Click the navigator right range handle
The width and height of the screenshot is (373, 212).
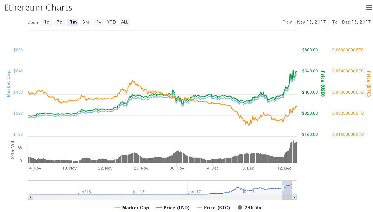tap(292, 187)
